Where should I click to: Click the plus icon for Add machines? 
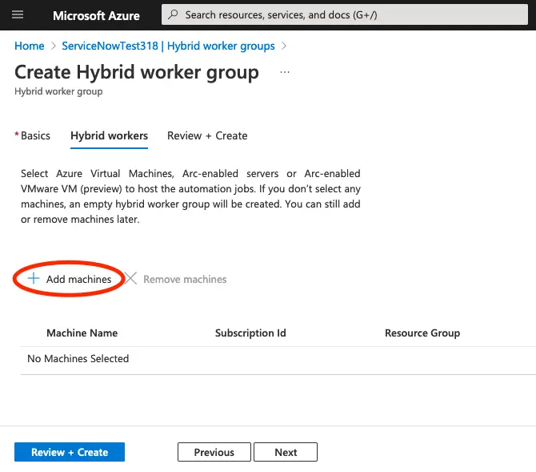(x=34, y=278)
